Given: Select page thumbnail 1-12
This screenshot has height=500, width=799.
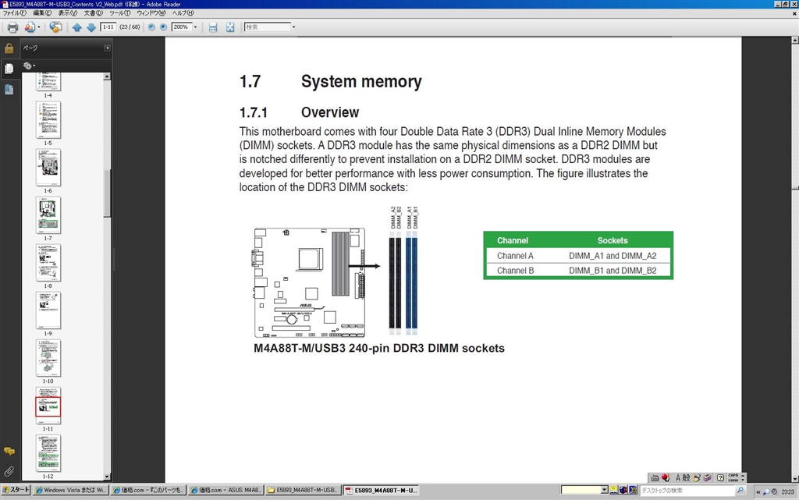Looking at the screenshot, I should click(48, 453).
